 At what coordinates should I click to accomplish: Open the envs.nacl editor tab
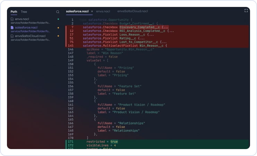click(x=103, y=11)
